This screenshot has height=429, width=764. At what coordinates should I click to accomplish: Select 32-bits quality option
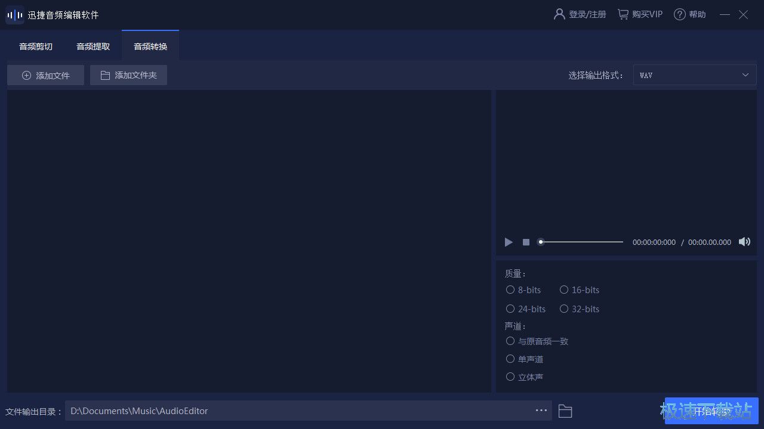(x=564, y=309)
